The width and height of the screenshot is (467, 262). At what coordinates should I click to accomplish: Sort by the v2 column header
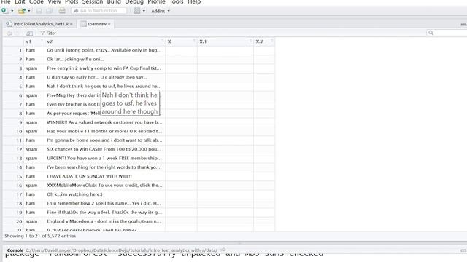[x=105, y=41]
